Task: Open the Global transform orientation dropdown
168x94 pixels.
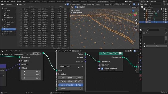Action: click(x=107, y=4)
